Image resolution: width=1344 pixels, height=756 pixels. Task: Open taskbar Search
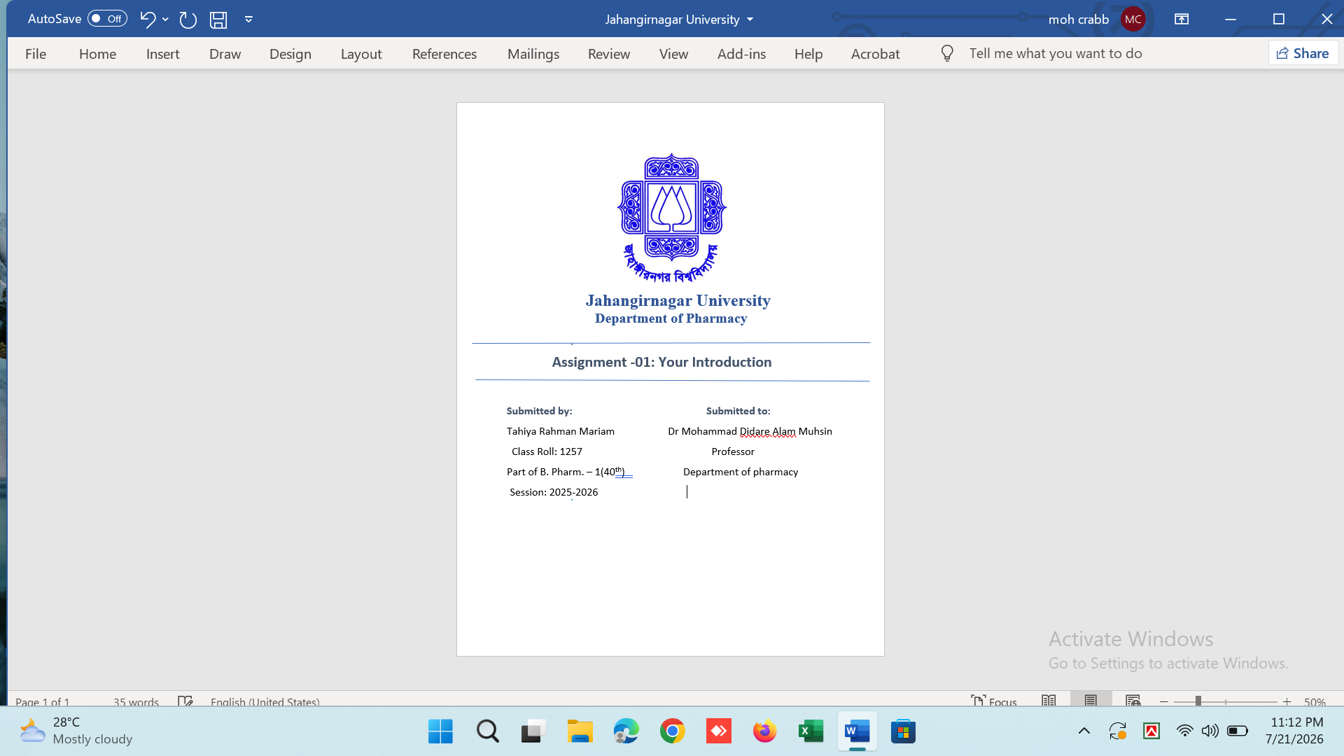[x=487, y=731]
